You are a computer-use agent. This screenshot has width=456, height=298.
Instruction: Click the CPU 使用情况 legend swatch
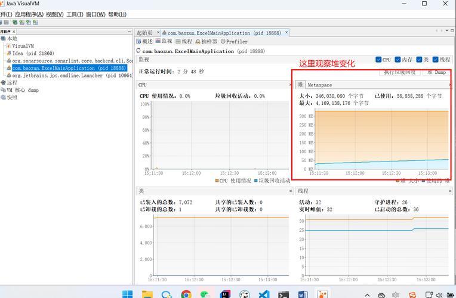(x=217, y=181)
